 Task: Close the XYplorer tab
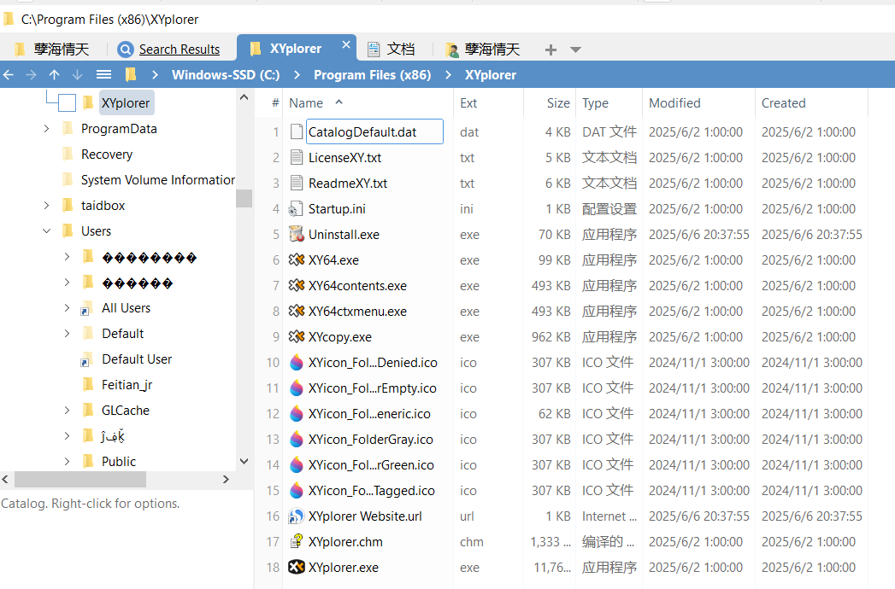tap(346, 44)
